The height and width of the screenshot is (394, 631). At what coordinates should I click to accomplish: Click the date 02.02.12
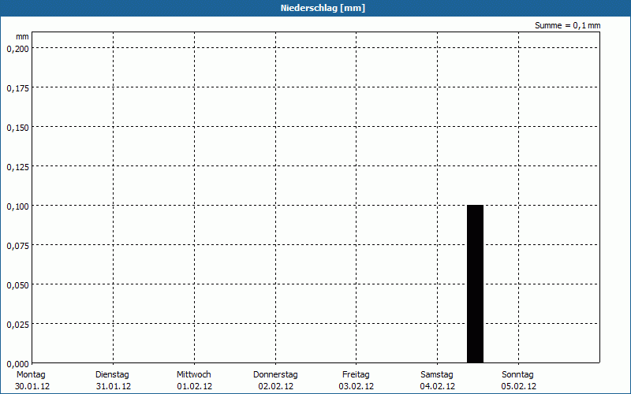275,386
